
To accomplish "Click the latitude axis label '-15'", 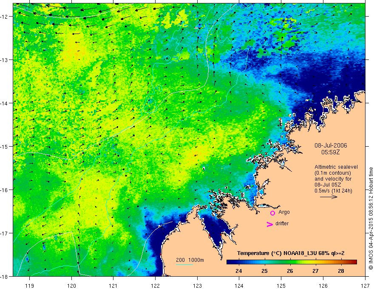I will 5,146.
